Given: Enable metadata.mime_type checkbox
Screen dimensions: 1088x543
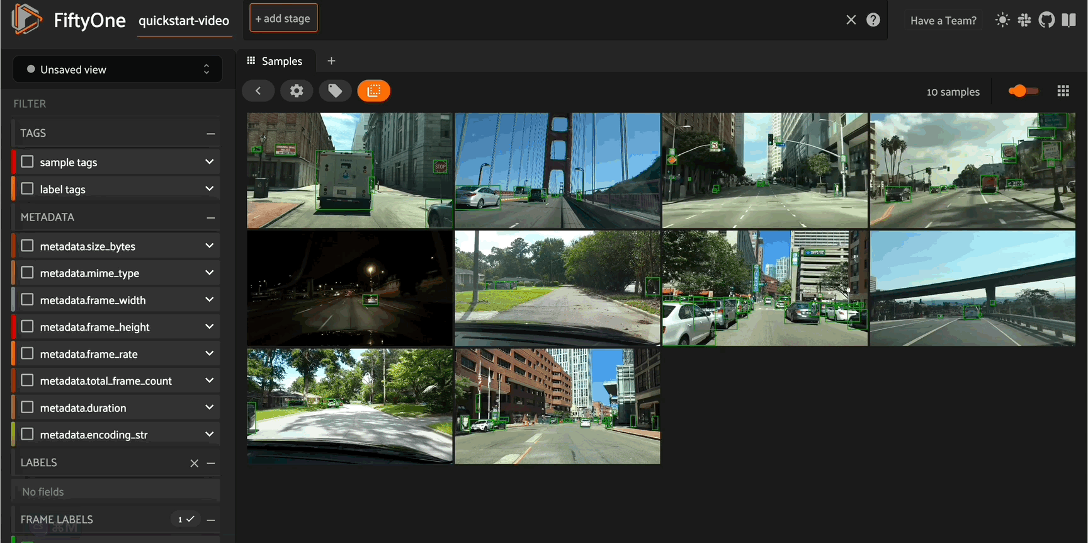Looking at the screenshot, I should 27,273.
